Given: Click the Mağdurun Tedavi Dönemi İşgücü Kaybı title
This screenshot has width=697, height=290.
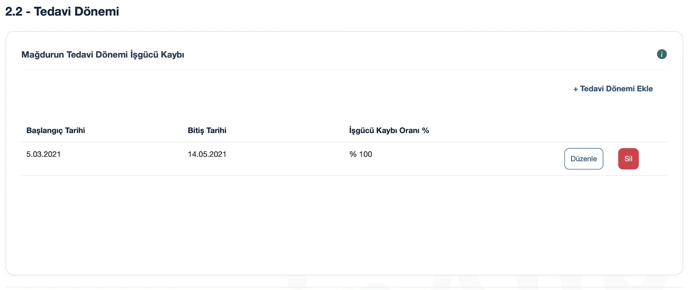Looking at the screenshot, I should tap(103, 55).
